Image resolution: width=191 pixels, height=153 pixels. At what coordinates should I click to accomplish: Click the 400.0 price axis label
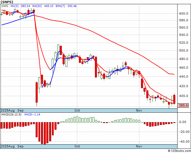tap(184, 96)
